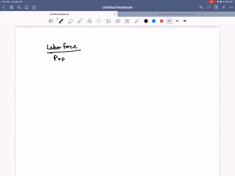Tap the battery status indicator

coord(232,2)
